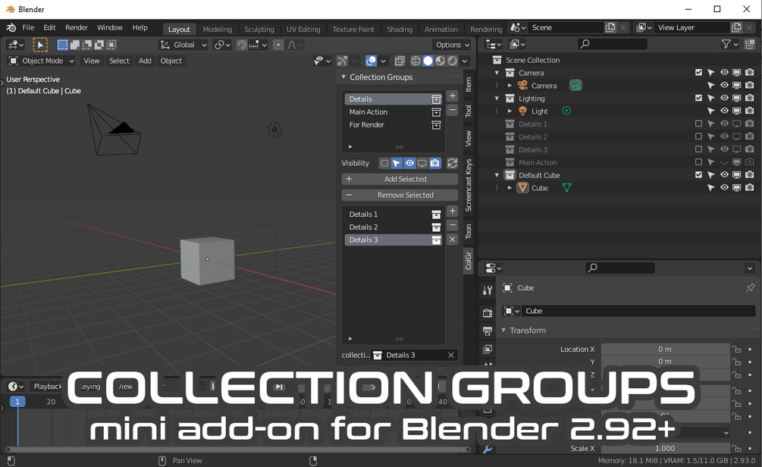Open the Render menu in the top bar
This screenshot has height=467, width=762.
pyautogui.click(x=77, y=27)
